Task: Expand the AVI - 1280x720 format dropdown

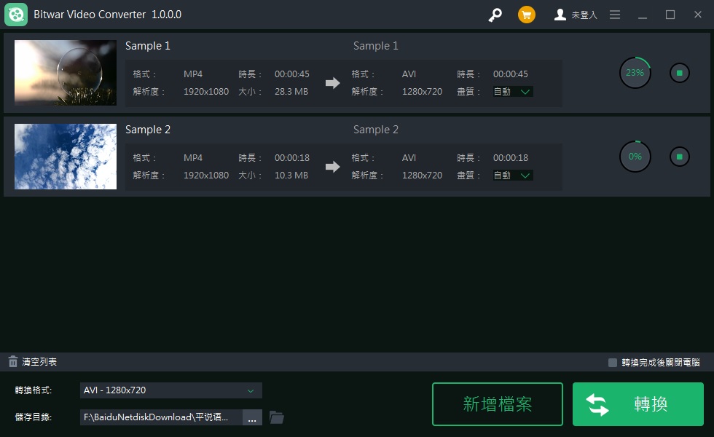Action: (x=170, y=390)
